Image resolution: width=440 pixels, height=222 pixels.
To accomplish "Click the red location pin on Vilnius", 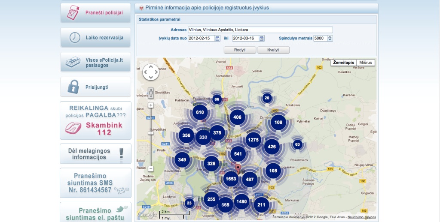I will point(238,167).
